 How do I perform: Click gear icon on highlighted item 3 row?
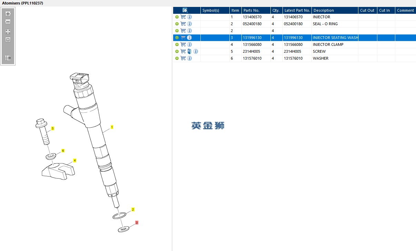[177, 38]
